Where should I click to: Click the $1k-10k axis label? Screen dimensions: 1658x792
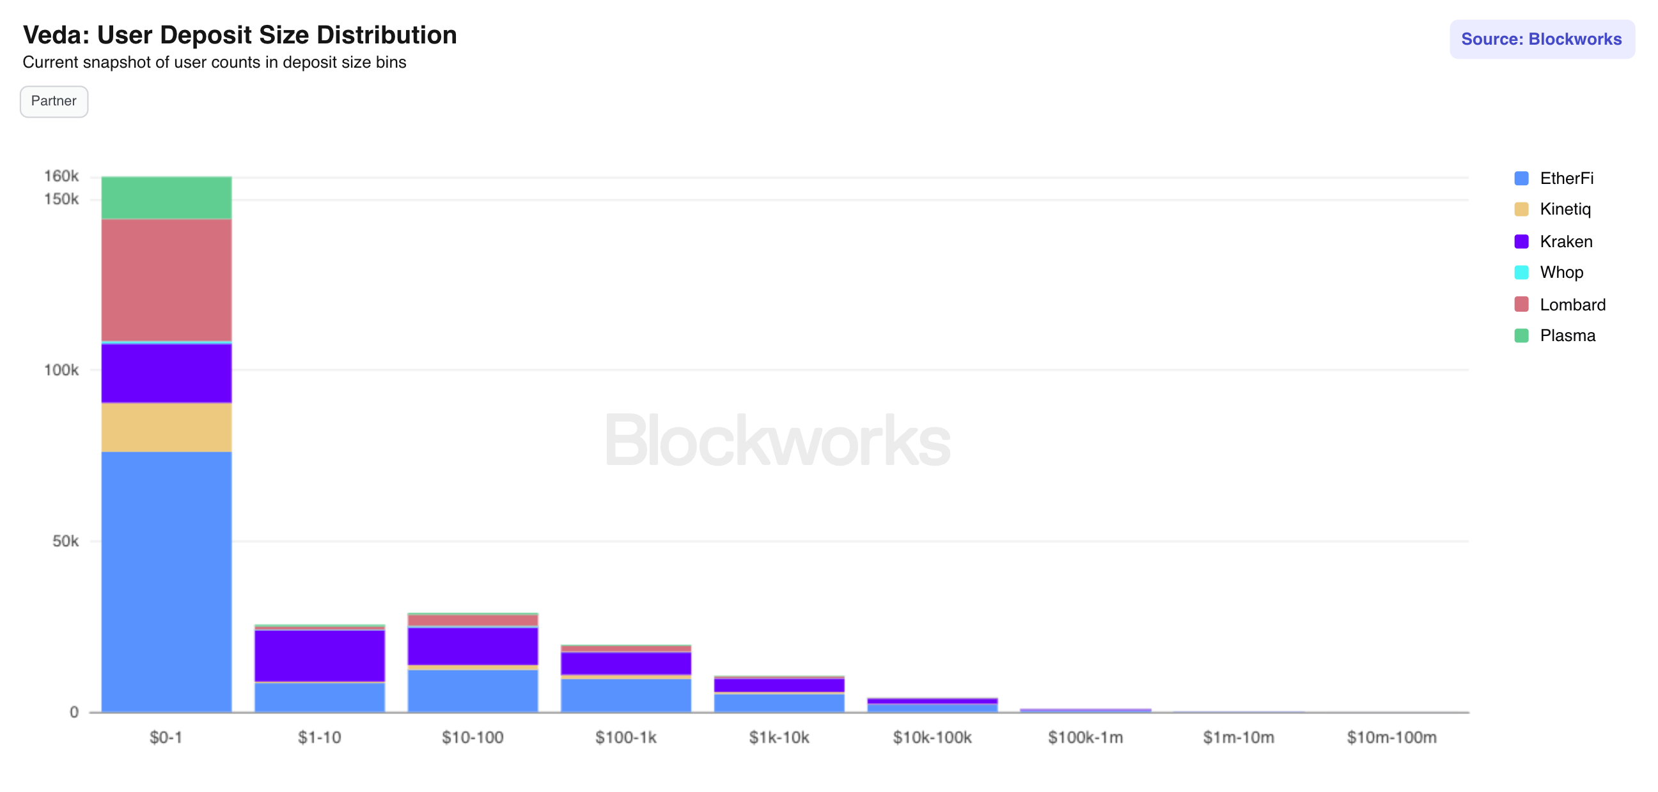tap(779, 737)
